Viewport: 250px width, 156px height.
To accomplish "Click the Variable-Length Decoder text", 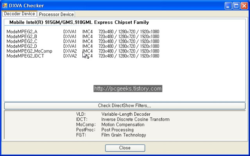I will [126, 114].
